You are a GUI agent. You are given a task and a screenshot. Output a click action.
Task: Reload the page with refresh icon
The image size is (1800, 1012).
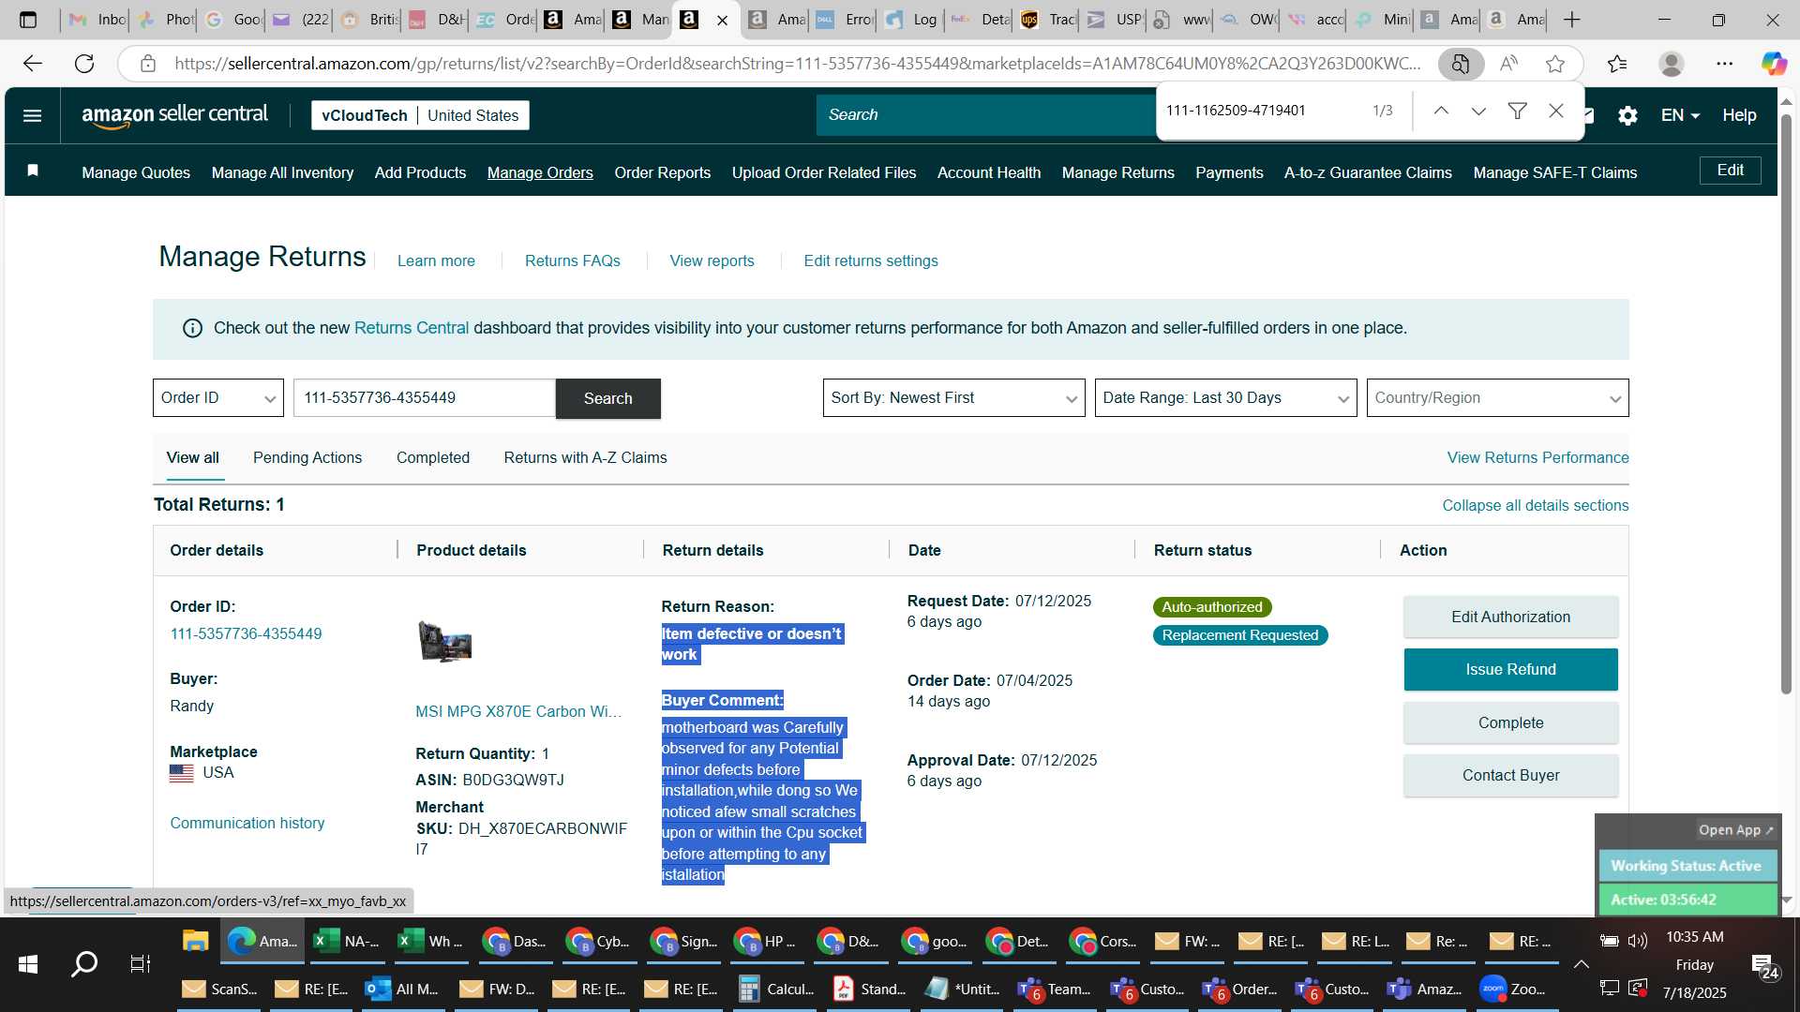tap(84, 63)
